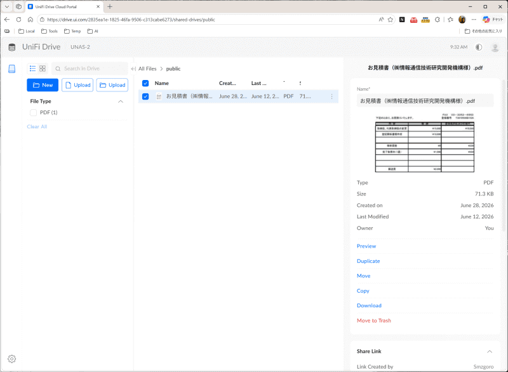This screenshot has height=372, width=508.
Task: Go to All Files breadcrumb
Action: (147, 69)
